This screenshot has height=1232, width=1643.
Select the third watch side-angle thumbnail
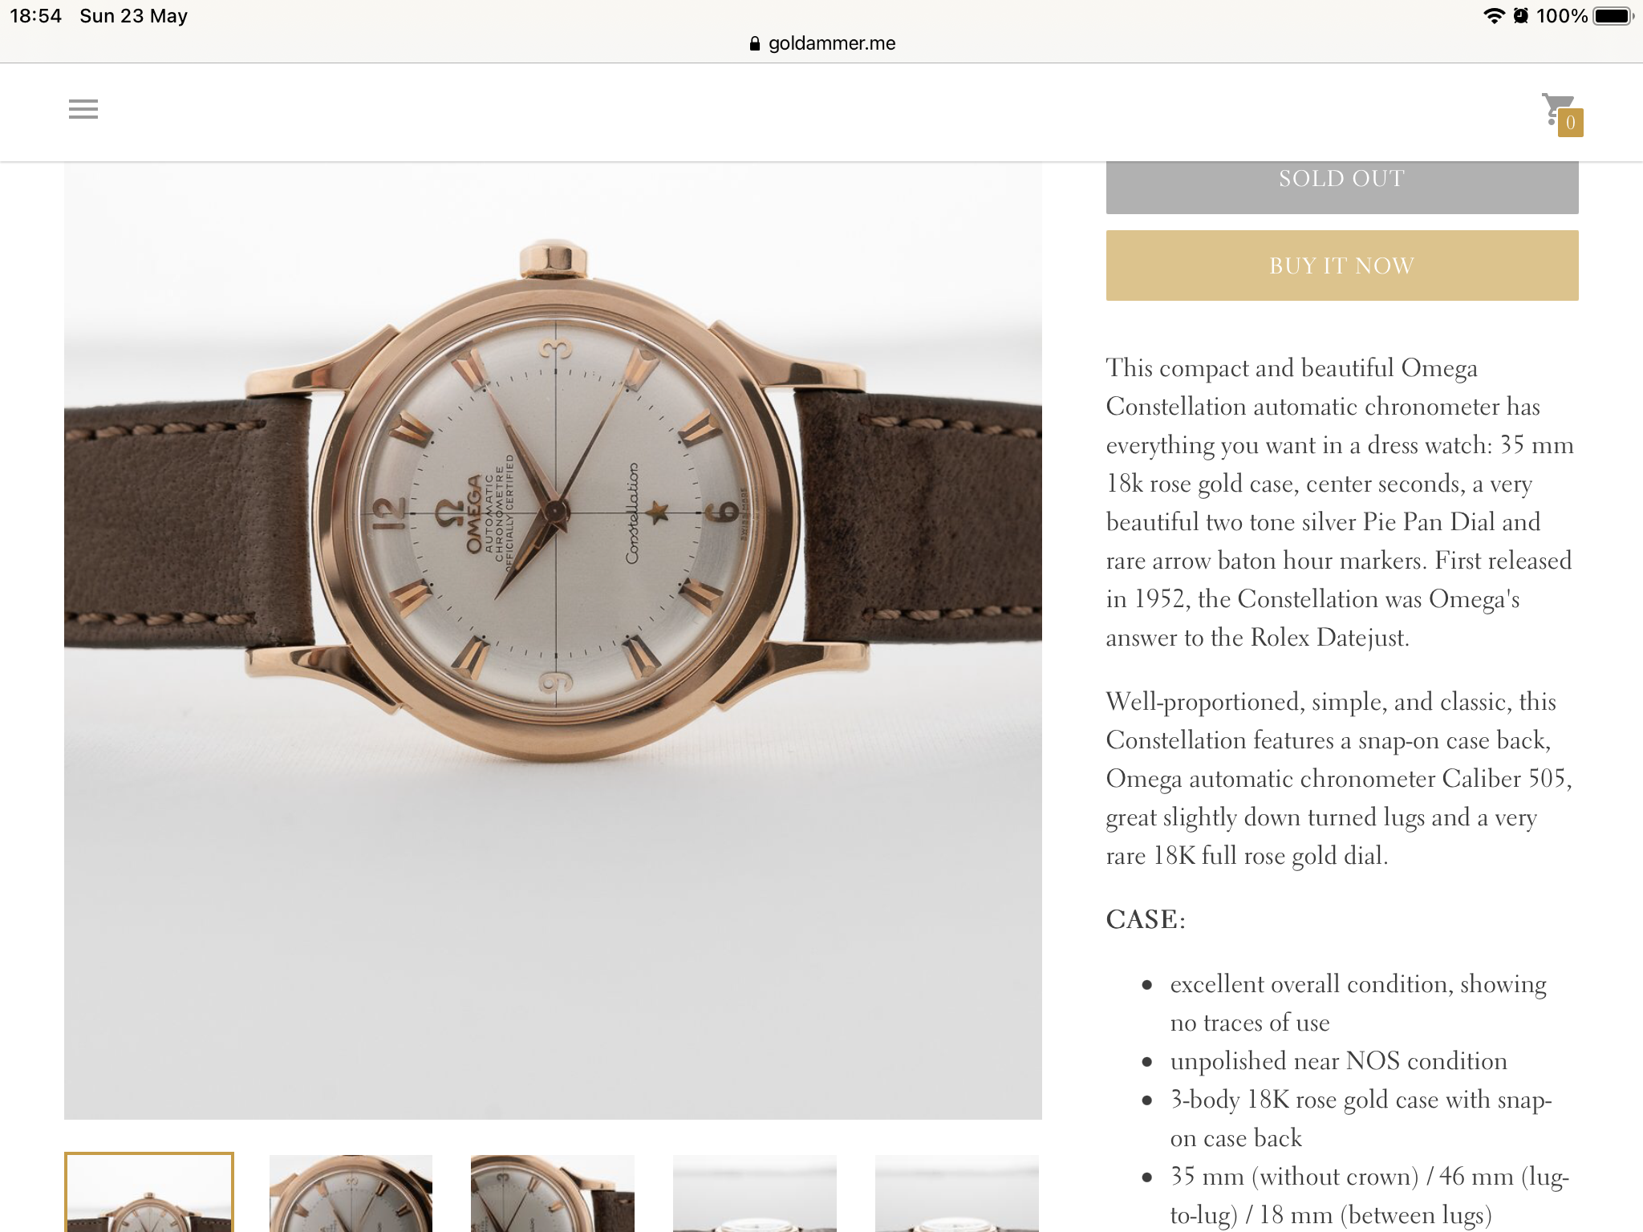[553, 1193]
